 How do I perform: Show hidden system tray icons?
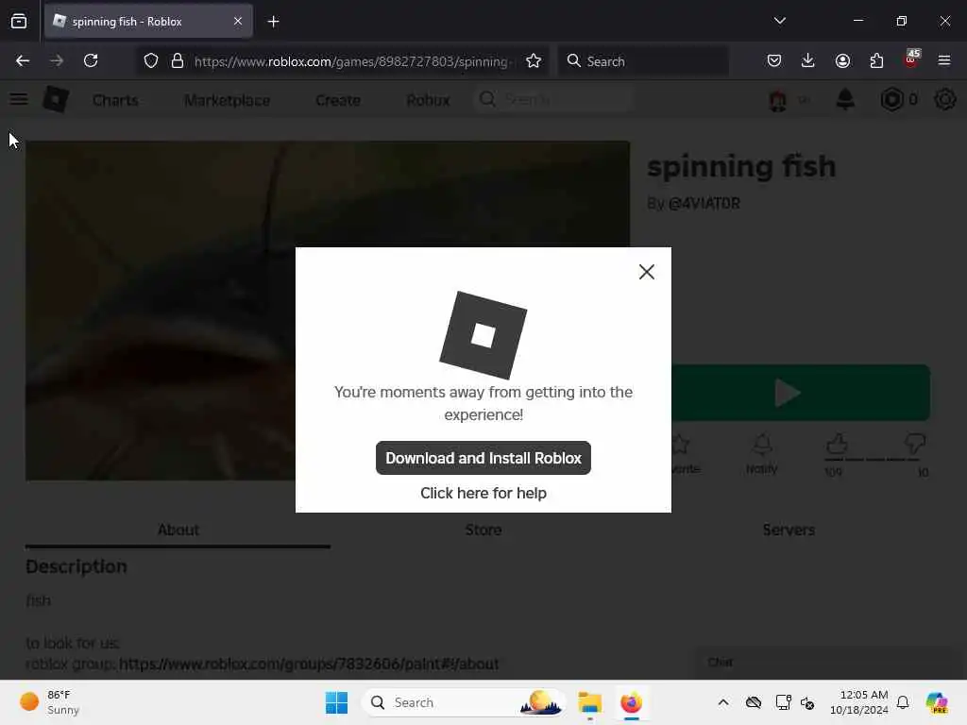[722, 702]
